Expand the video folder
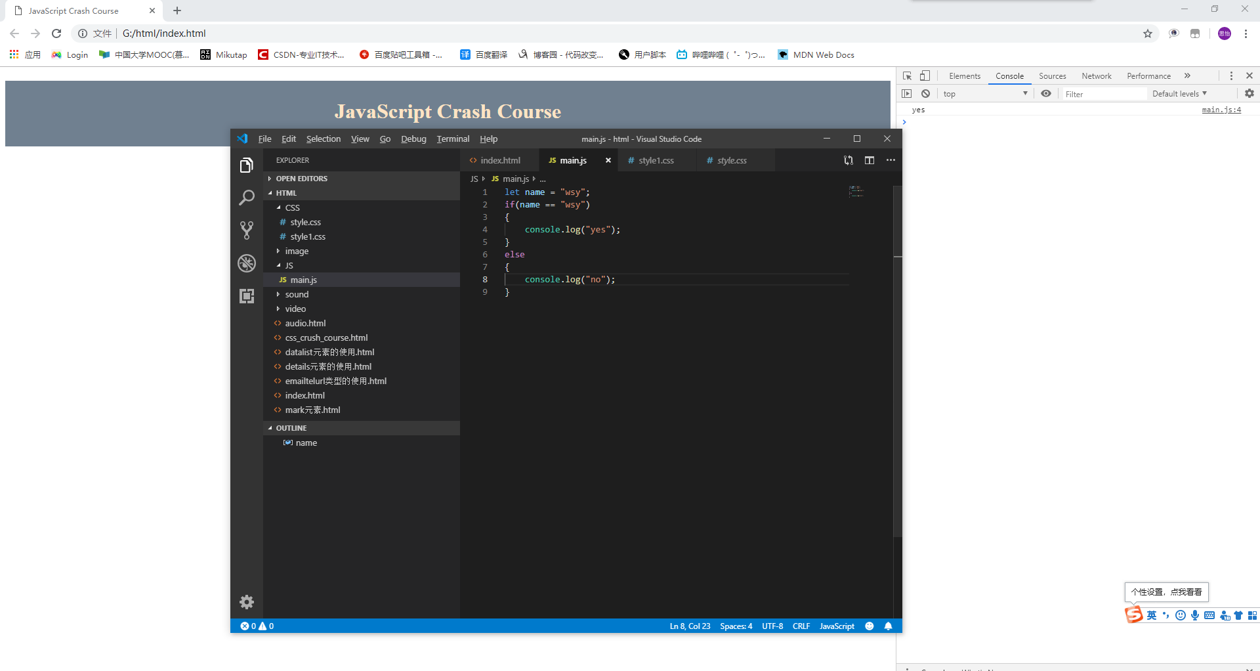The height and width of the screenshot is (671, 1260). coord(362,309)
